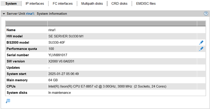The image size is (210, 109).
Task: Switch to the System tab
Action: (x=11, y=4)
